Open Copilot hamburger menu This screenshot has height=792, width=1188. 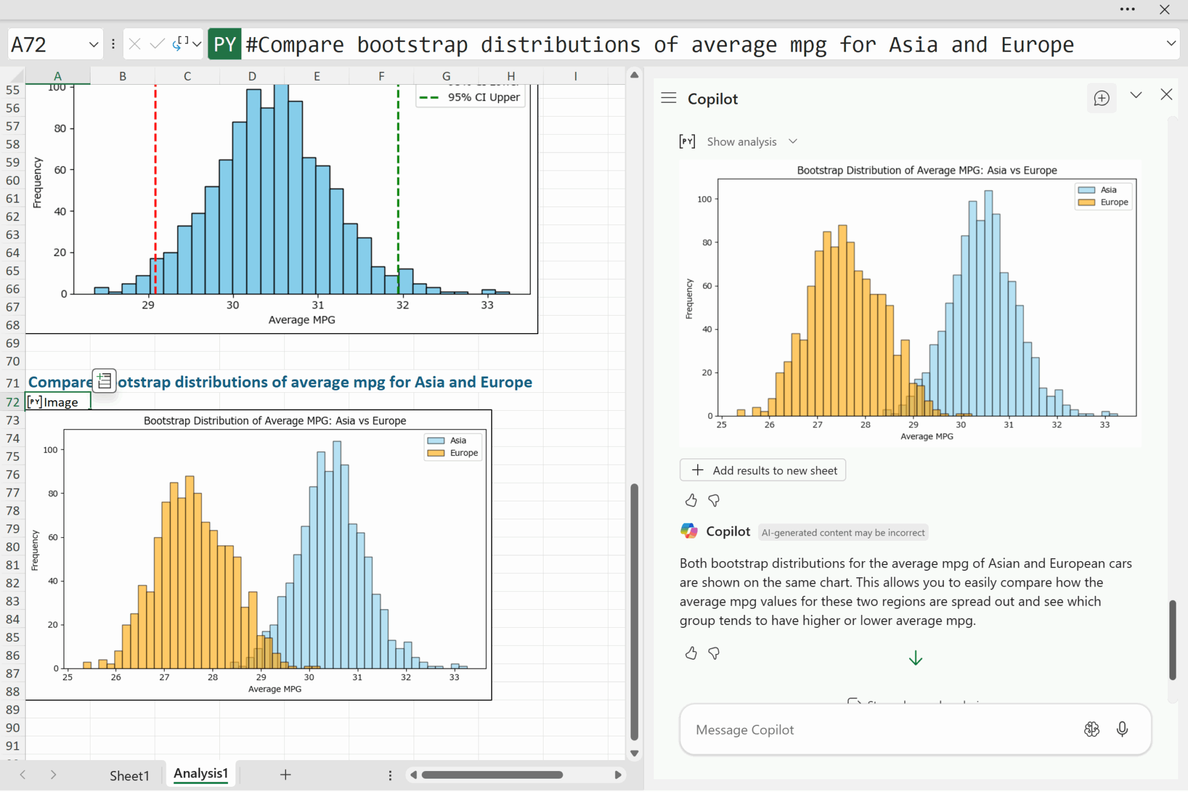pos(668,98)
